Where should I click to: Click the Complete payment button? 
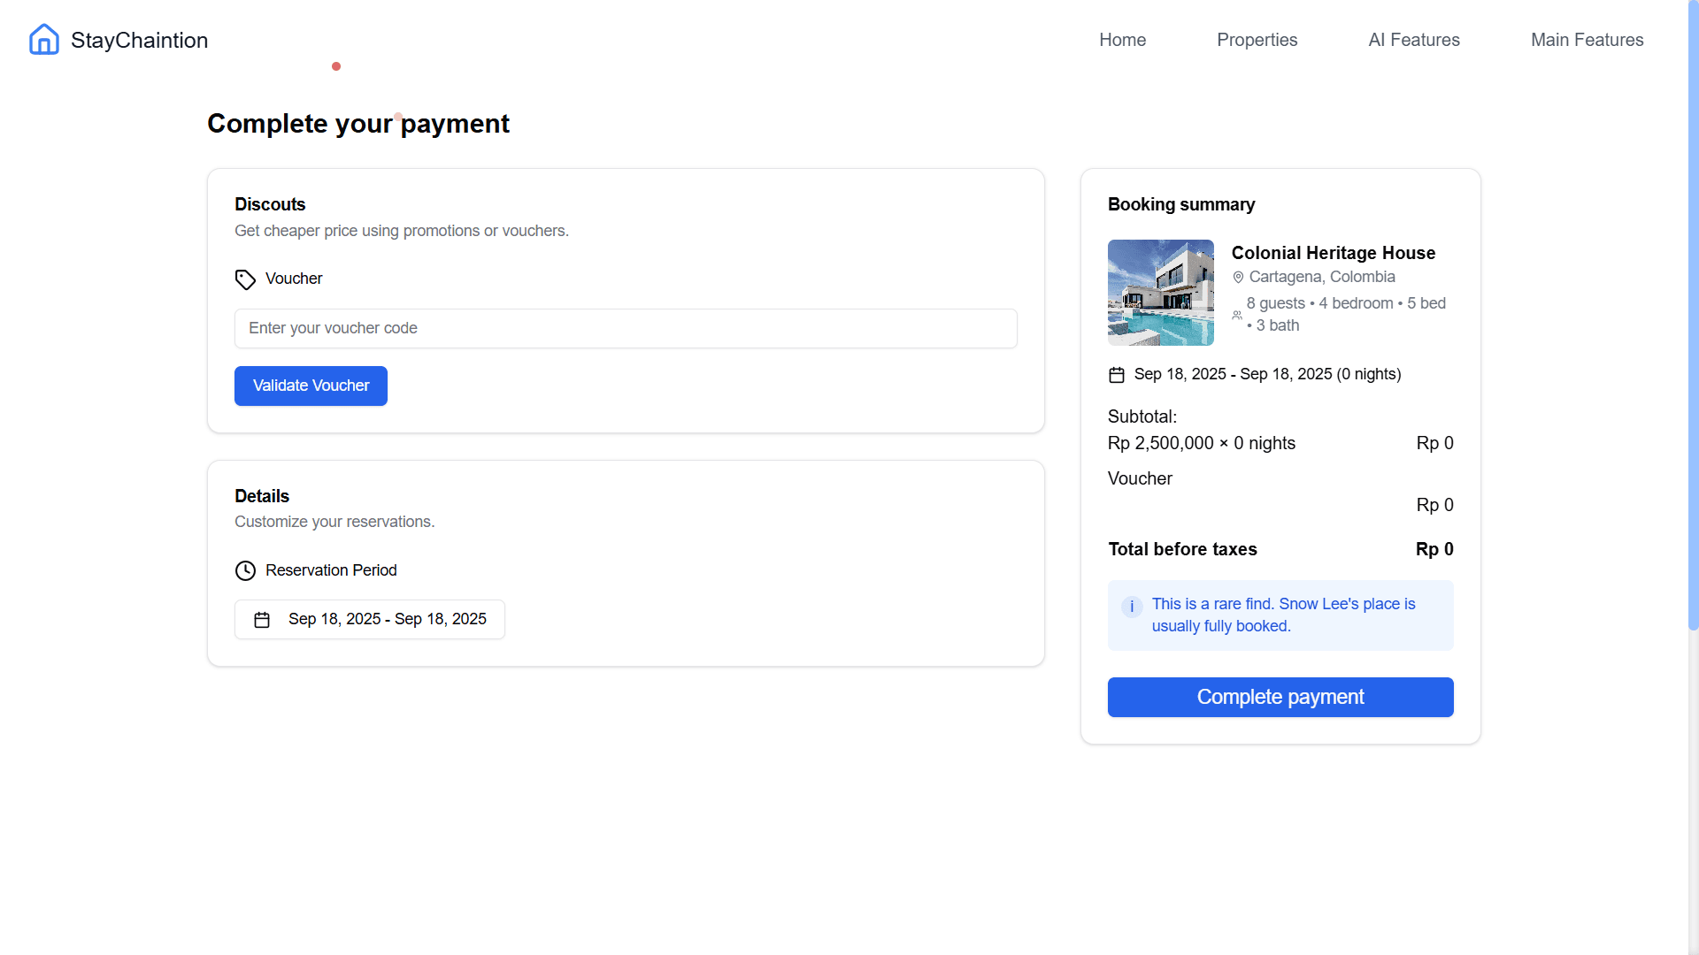click(1280, 697)
